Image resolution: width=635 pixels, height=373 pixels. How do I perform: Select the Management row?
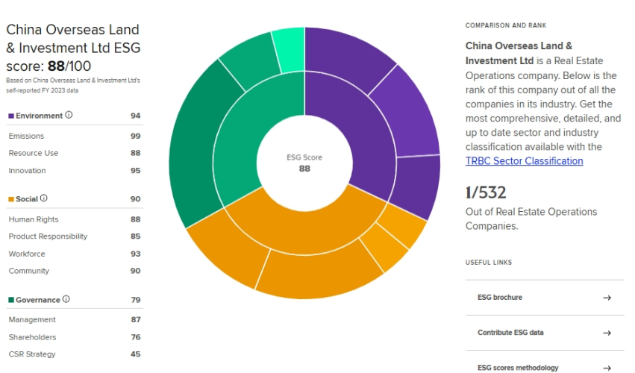point(75,319)
